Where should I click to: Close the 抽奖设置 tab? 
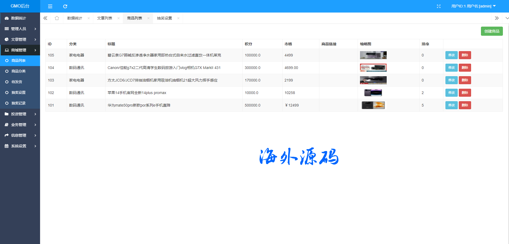coord(178,18)
